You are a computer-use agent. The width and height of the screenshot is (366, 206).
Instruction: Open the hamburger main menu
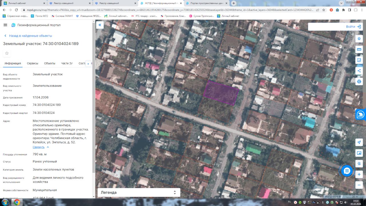click(5, 25)
